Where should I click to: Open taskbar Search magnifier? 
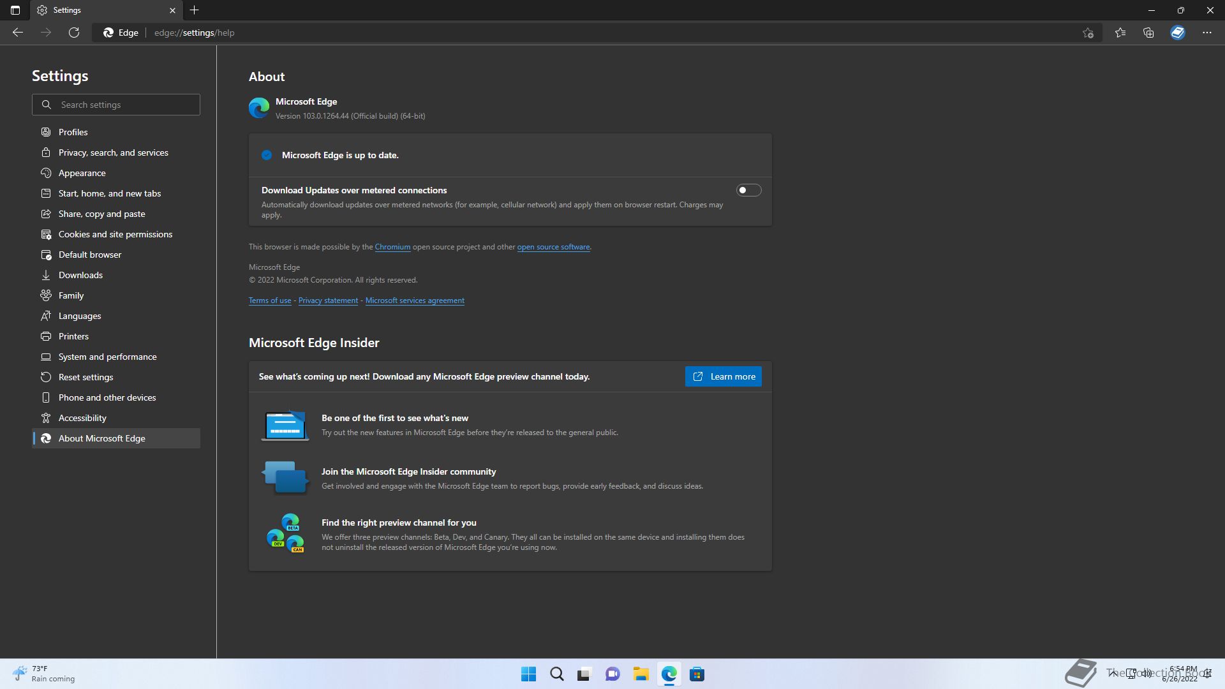[556, 674]
